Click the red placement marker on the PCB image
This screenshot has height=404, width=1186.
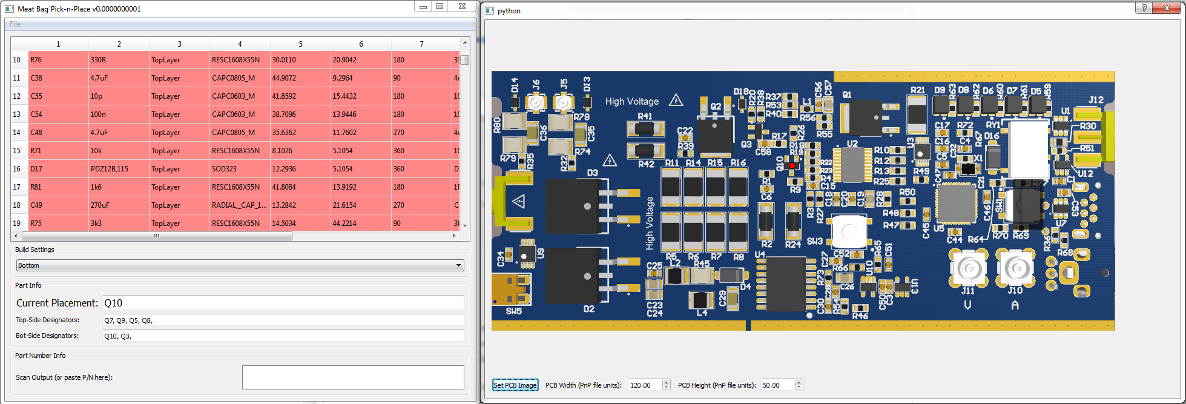(792, 165)
